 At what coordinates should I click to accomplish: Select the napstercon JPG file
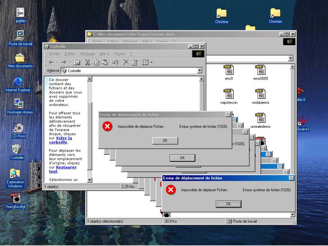pyautogui.click(x=229, y=97)
